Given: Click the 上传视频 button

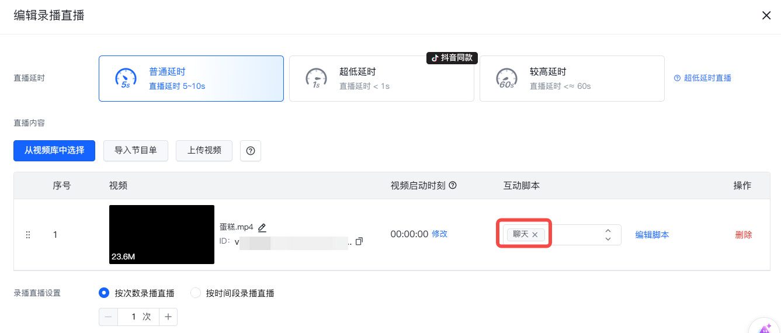Looking at the screenshot, I should coord(204,151).
